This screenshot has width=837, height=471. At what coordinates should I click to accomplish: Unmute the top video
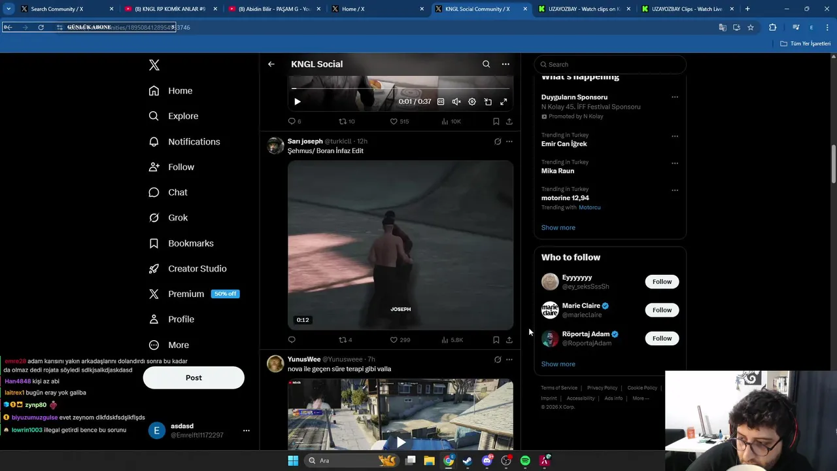456,101
